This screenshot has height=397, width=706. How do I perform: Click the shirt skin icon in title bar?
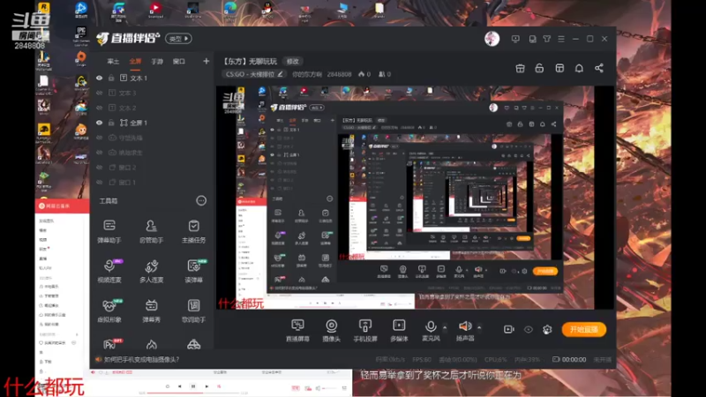pyautogui.click(x=546, y=39)
